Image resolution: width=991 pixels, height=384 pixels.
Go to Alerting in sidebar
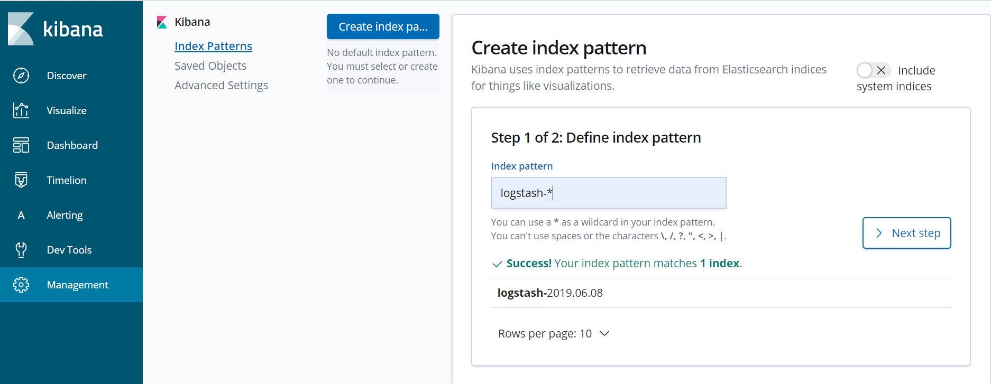click(71, 215)
